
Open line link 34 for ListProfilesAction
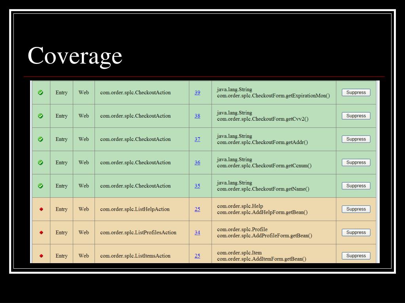click(x=197, y=232)
